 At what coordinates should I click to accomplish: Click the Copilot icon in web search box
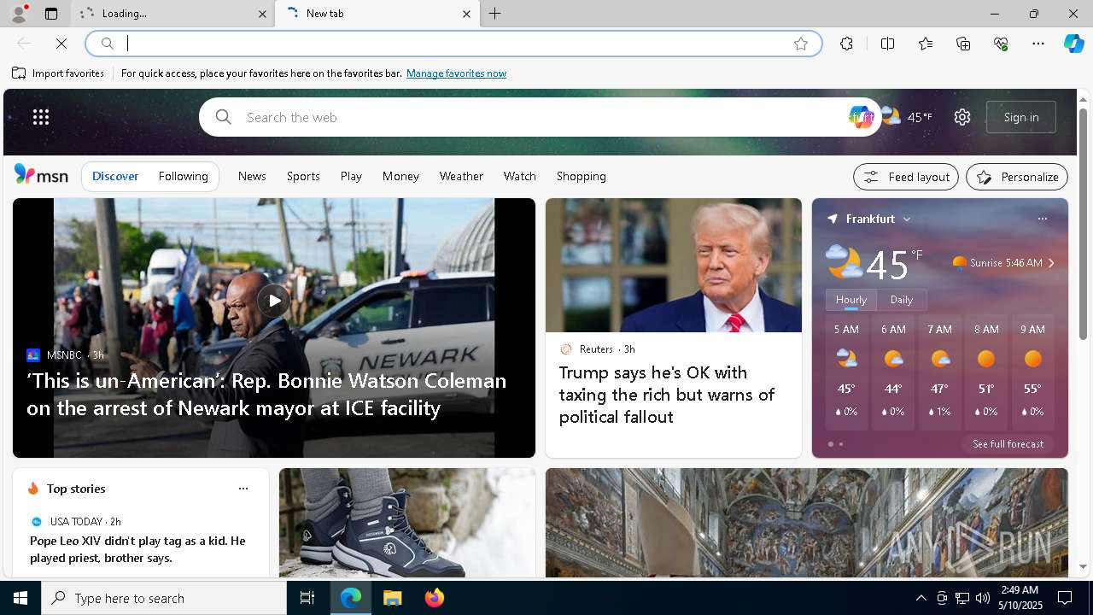click(x=861, y=117)
